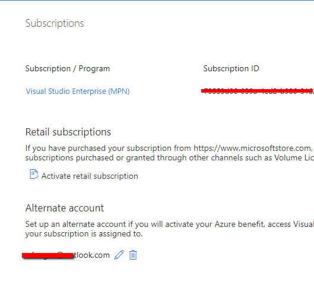Click the https://www.microsoftstore.com URL text
The image size is (314, 294).
[x=252, y=148]
